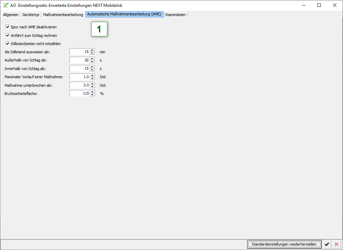Uncheck Spur nach AME deaktivieren
Viewport: 343px width, 250px height.
(8, 27)
